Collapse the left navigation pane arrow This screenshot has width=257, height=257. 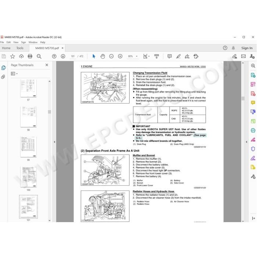[54, 142]
